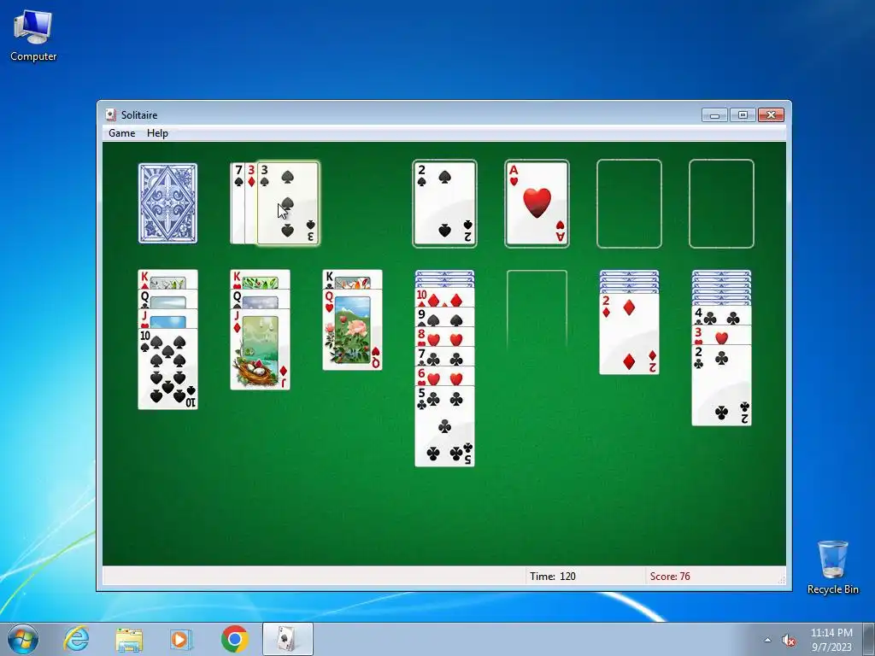Select the red King in first column

click(168, 279)
